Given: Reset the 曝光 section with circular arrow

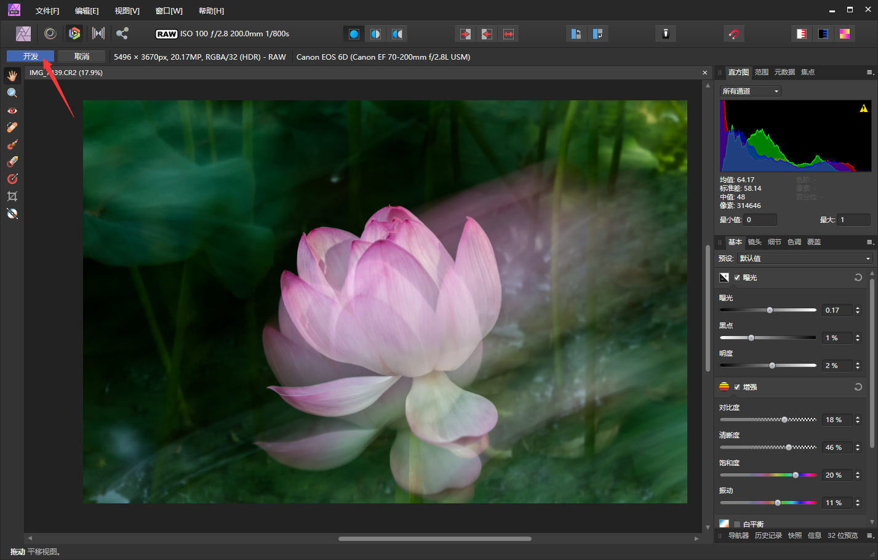Looking at the screenshot, I should click(x=858, y=278).
